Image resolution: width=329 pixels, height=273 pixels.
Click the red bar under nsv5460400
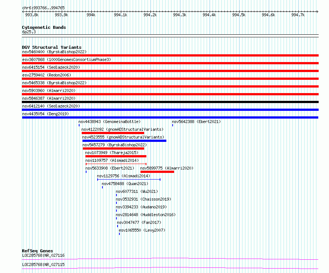click(x=170, y=55)
